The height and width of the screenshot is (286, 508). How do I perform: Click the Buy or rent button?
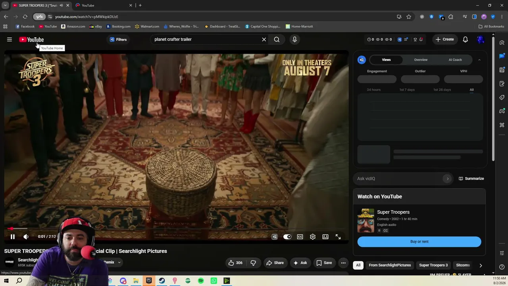coord(419,242)
